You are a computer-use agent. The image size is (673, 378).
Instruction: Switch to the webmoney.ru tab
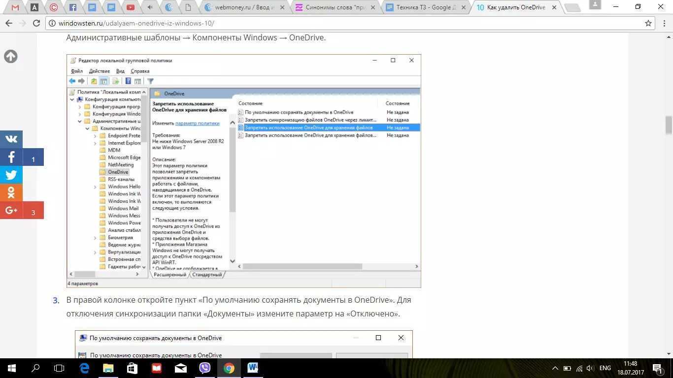pyautogui.click(x=245, y=7)
